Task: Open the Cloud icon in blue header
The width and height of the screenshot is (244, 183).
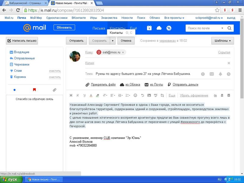Action: [159, 28]
